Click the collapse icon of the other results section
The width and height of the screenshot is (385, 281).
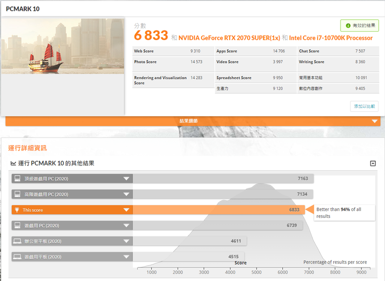373,163
